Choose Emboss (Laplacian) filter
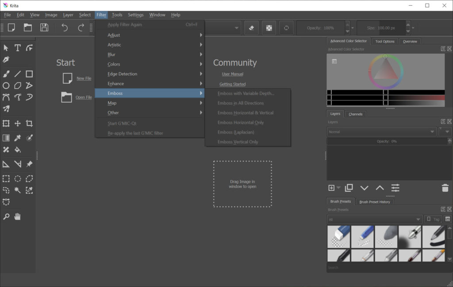Screen dimensions: 453x287 tap(248, 132)
